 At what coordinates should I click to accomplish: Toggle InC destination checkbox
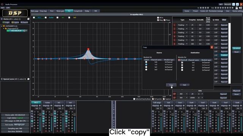182,68
